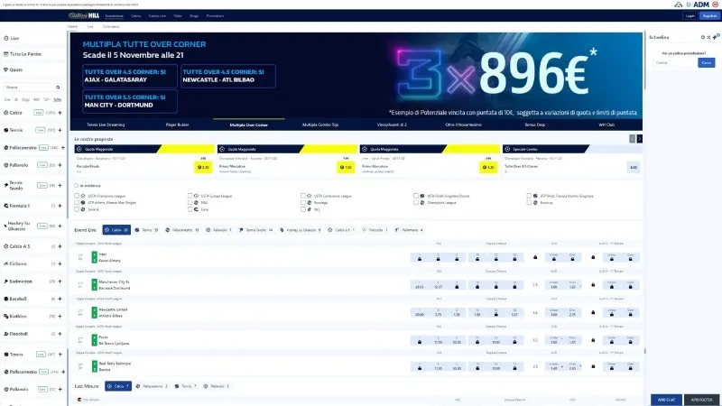Click the Floorball icon in the sidebar
This screenshot has width=722, height=406.
click(6, 334)
